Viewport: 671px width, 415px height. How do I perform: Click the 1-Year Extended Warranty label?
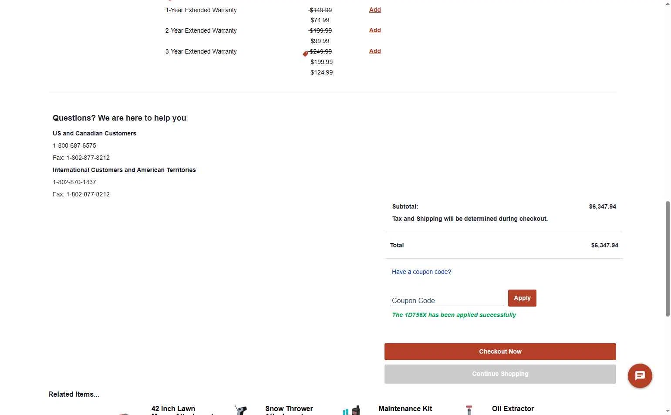(x=201, y=10)
